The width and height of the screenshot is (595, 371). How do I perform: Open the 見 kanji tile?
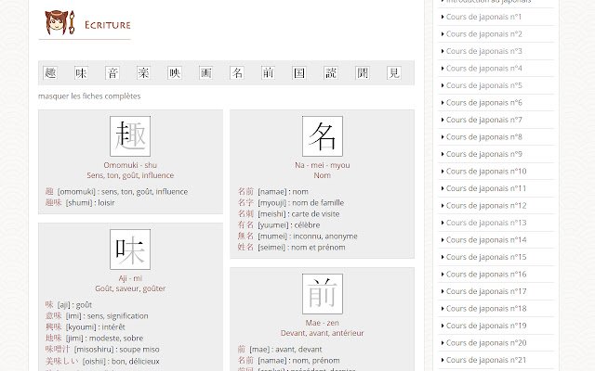pos(394,72)
